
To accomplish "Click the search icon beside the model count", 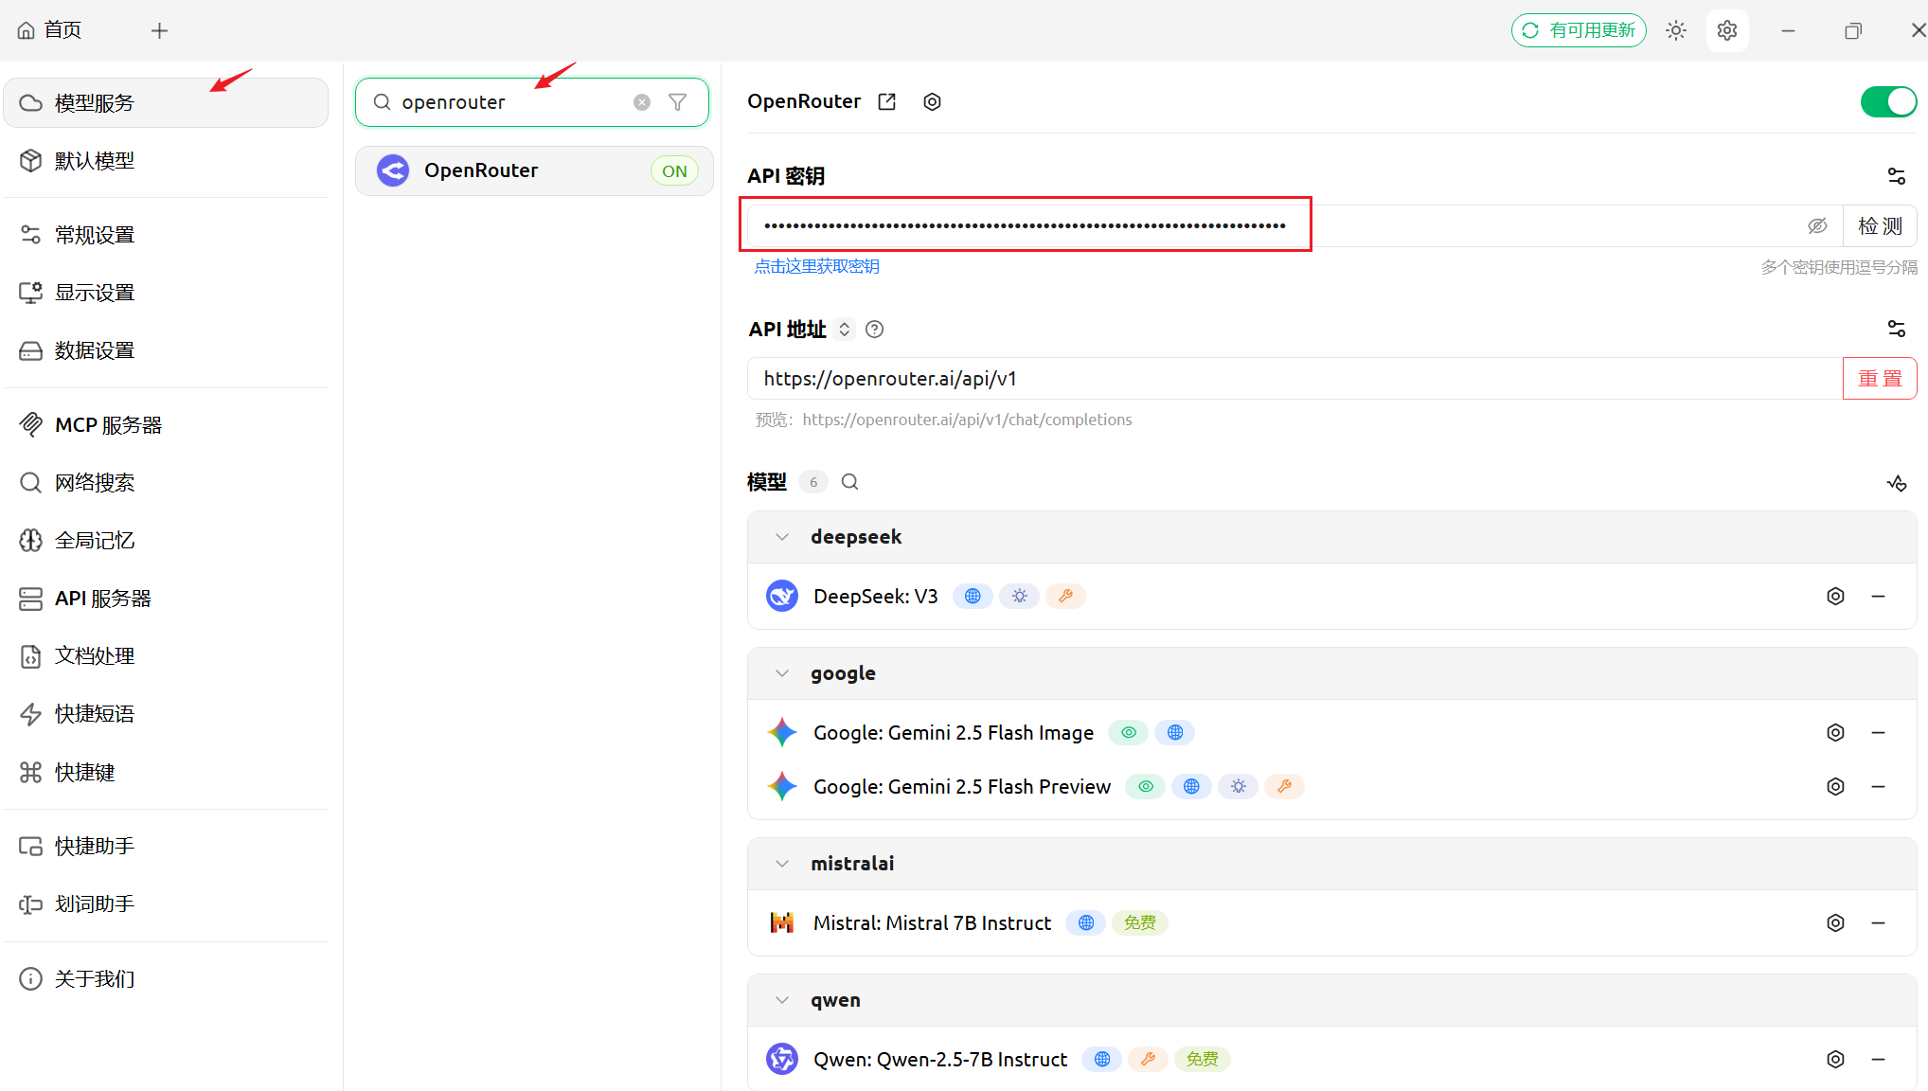I will [x=849, y=482].
